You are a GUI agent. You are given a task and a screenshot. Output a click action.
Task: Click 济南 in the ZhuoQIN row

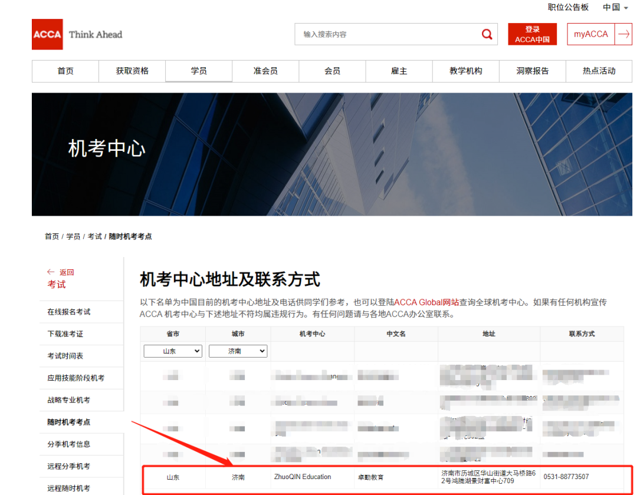[x=238, y=477]
